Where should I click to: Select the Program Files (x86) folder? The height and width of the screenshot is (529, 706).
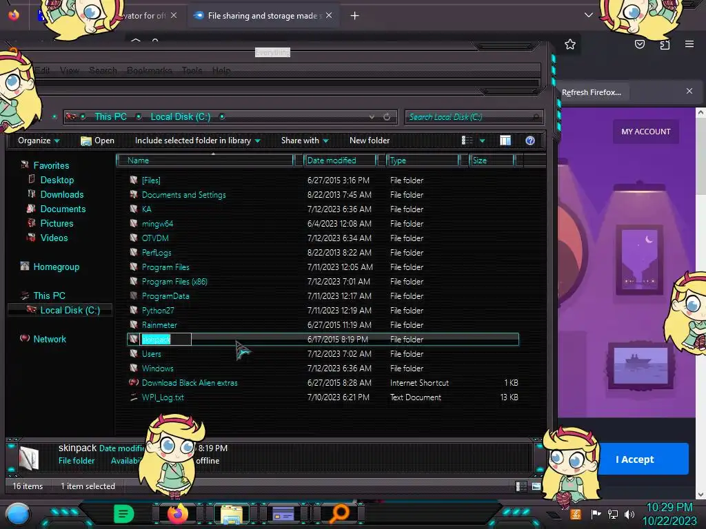pyautogui.click(x=174, y=282)
